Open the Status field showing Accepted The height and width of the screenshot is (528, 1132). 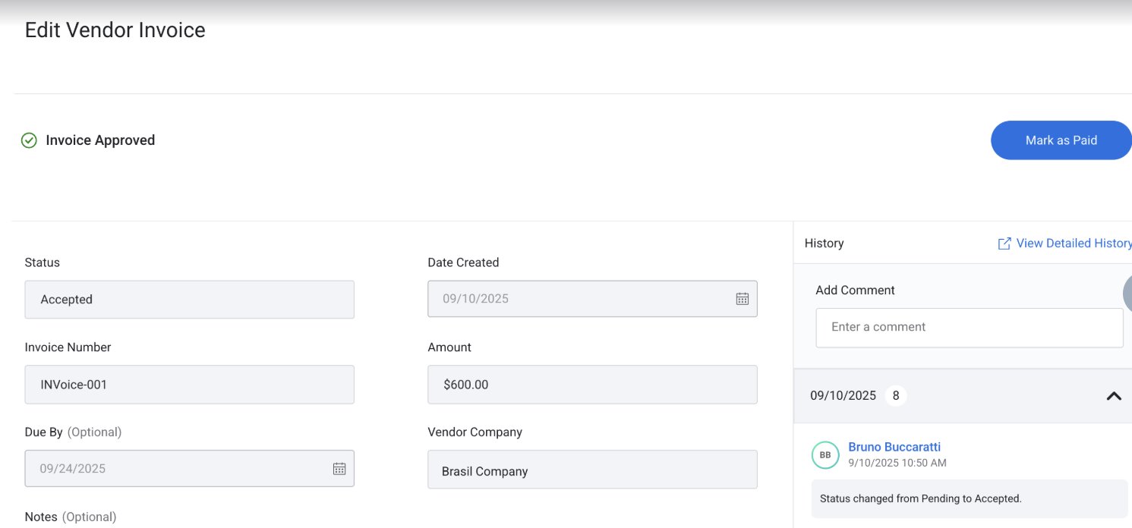pyautogui.click(x=189, y=299)
